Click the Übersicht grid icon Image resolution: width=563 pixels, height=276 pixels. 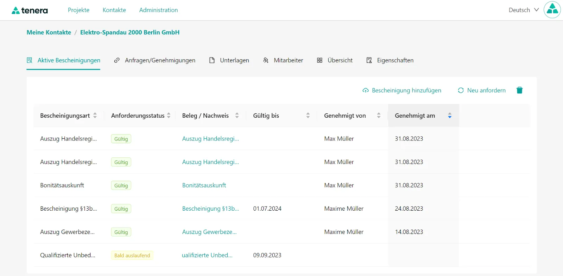click(320, 60)
